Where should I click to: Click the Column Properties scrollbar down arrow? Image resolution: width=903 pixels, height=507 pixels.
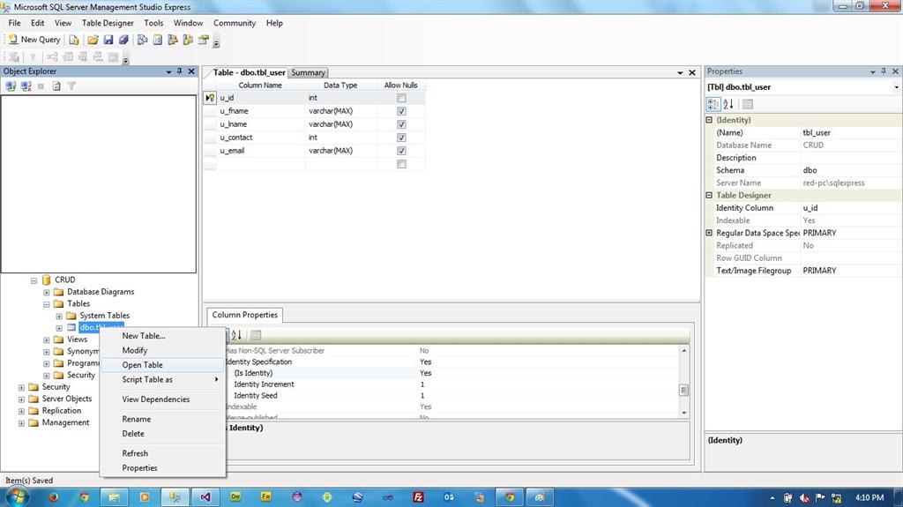(684, 413)
